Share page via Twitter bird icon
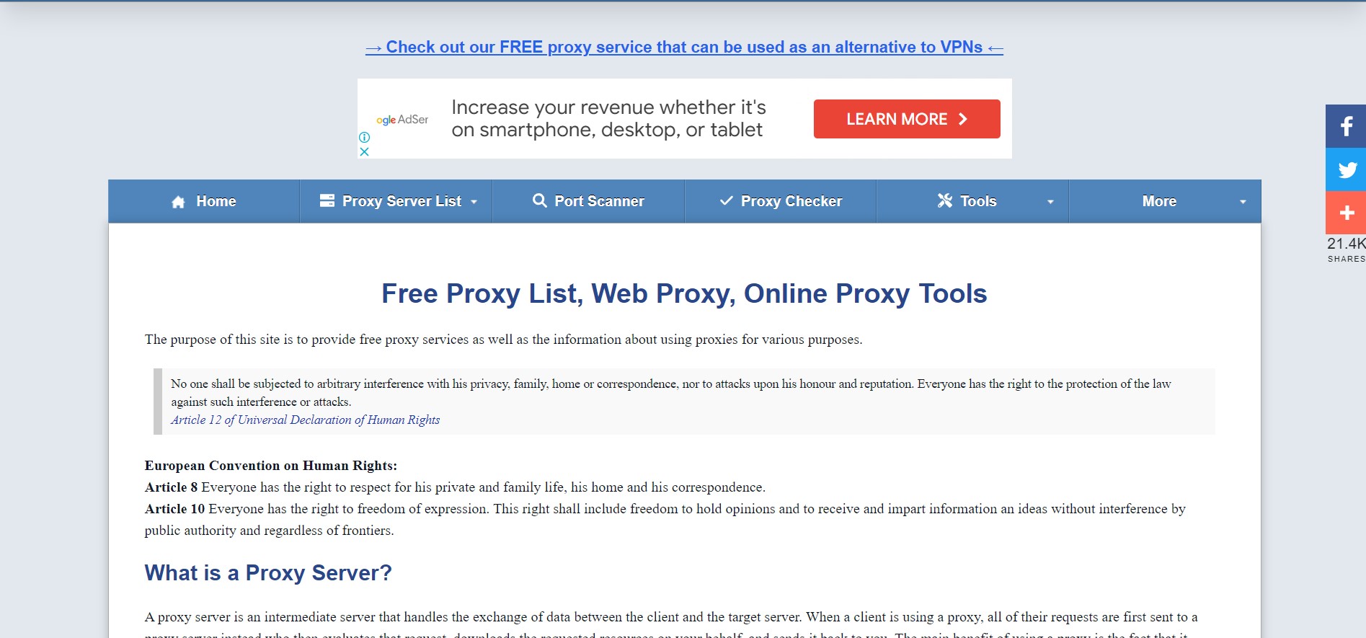This screenshot has width=1366, height=638. [x=1346, y=169]
